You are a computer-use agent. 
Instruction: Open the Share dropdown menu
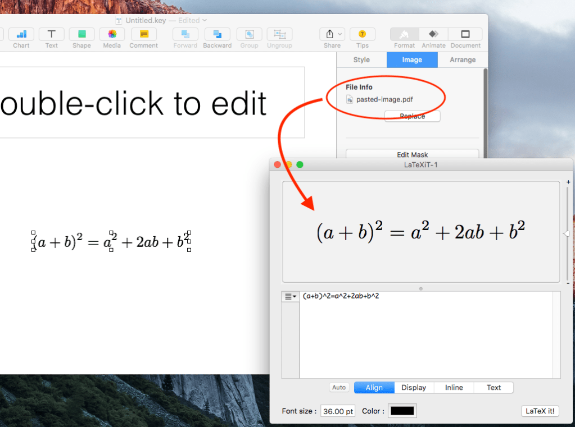pos(332,34)
